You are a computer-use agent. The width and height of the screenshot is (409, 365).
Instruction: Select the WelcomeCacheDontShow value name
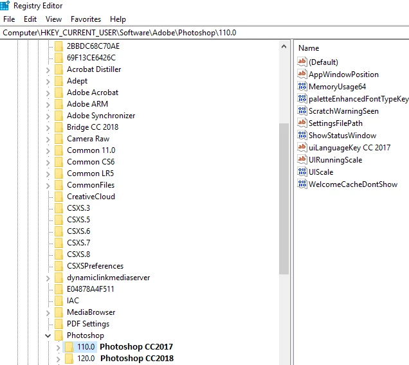(x=353, y=184)
